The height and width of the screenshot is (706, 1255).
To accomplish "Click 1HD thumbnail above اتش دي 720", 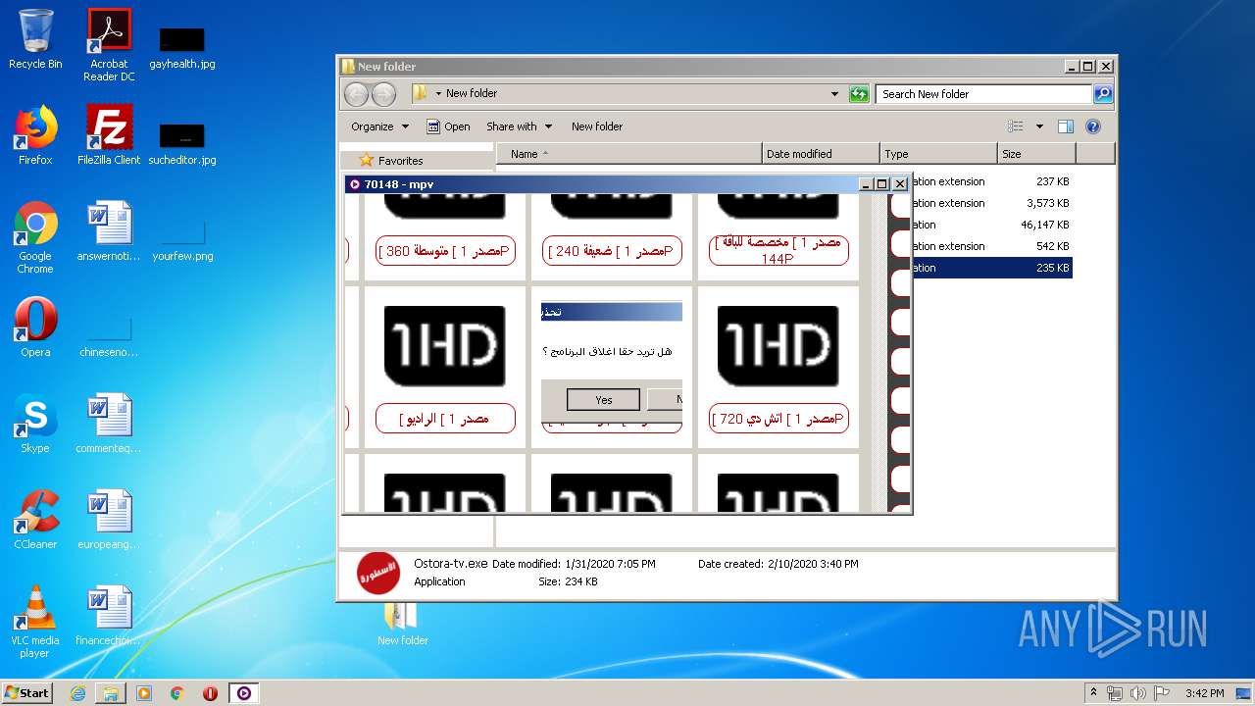I will (778, 345).
